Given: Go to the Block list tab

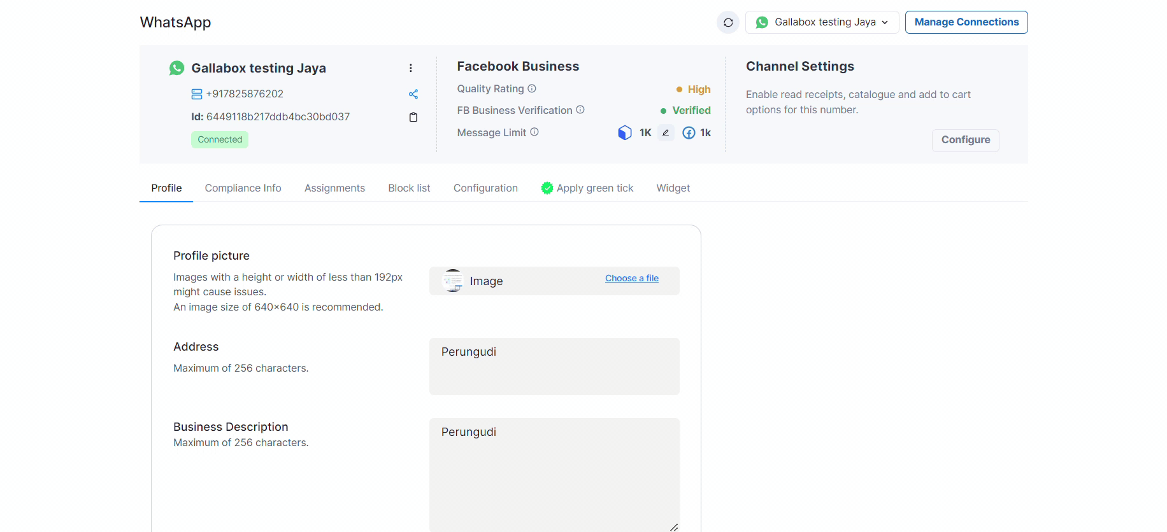Looking at the screenshot, I should tap(409, 188).
